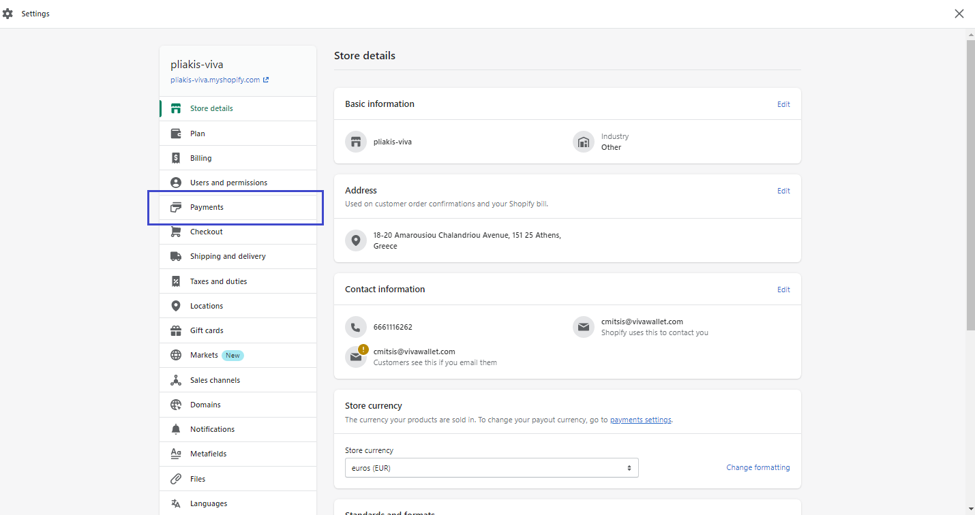The height and width of the screenshot is (515, 975).
Task: Edit the store Address
Action: click(x=783, y=191)
